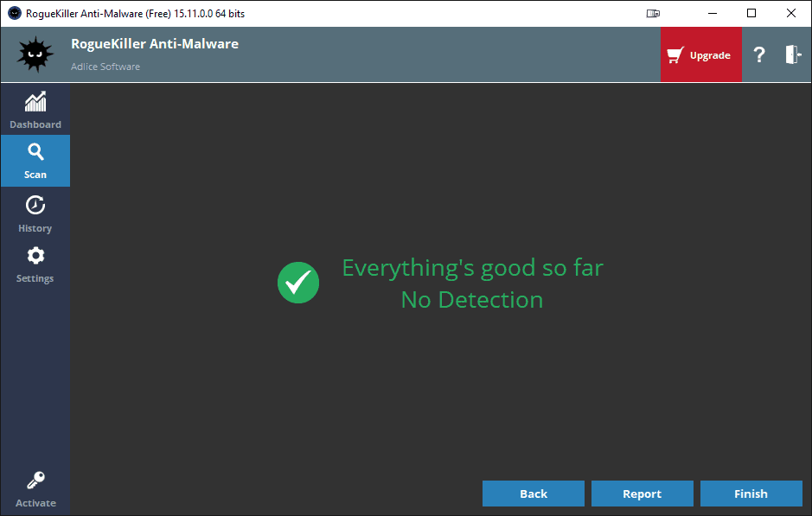
Task: Open the Dashboard section in sidebar
Action: 35,110
